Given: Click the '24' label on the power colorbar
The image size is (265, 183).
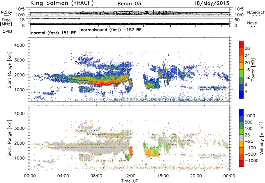Looking at the screenshot, I should (x=247, y=55).
